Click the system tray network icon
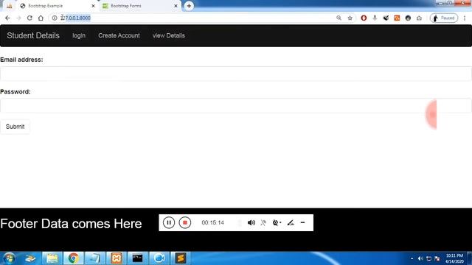Screen dimensions: 472x265 [428, 258]
